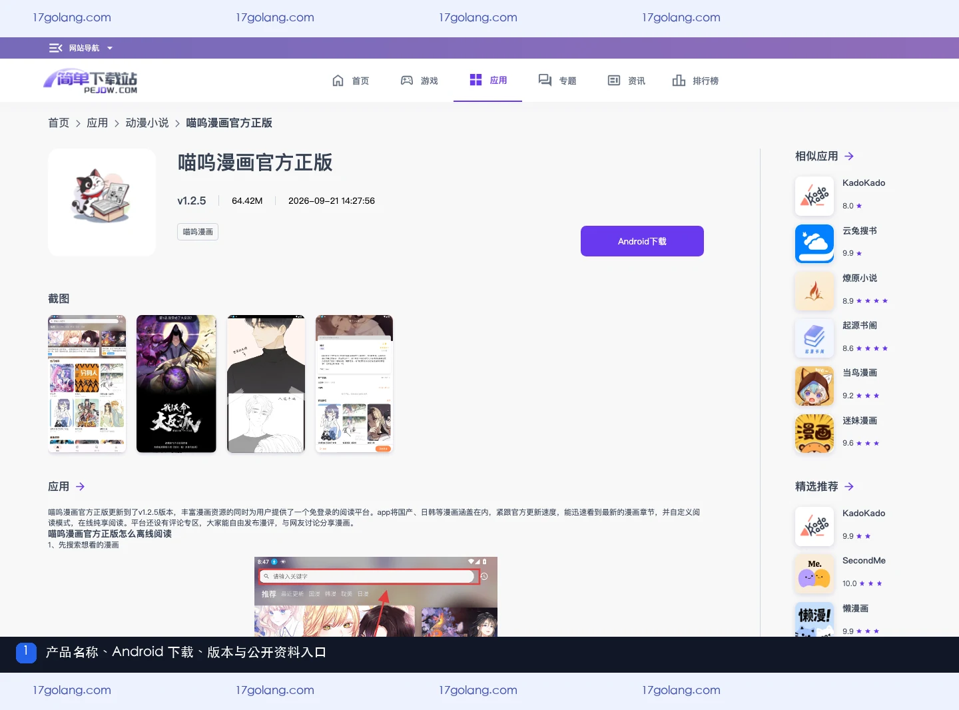Open the 排行榜 ranking tab

[x=695, y=81]
